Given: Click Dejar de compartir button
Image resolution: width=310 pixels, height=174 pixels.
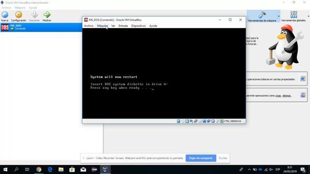Looking at the screenshot, I should pos(201,158).
